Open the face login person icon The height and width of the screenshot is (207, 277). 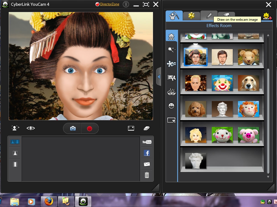[15, 128]
